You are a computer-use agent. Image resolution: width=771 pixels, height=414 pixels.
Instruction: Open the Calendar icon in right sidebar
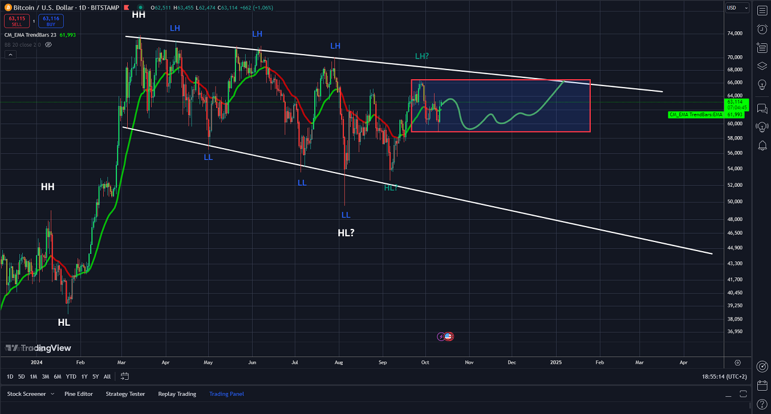click(762, 386)
